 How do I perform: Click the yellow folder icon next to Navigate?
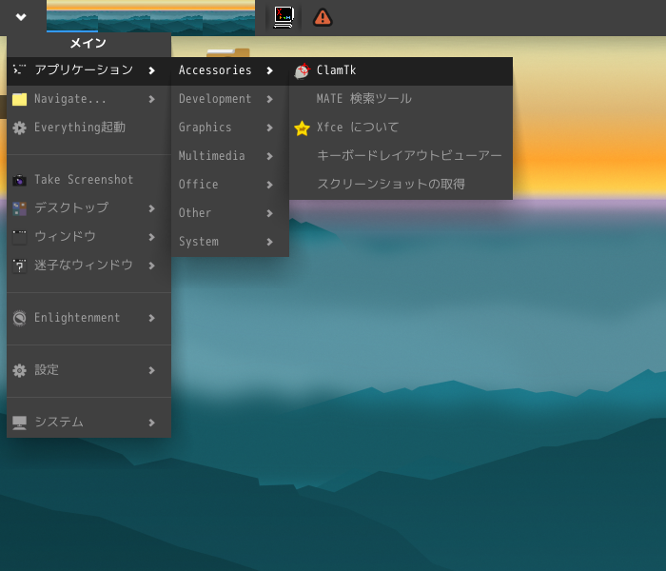[x=20, y=99]
